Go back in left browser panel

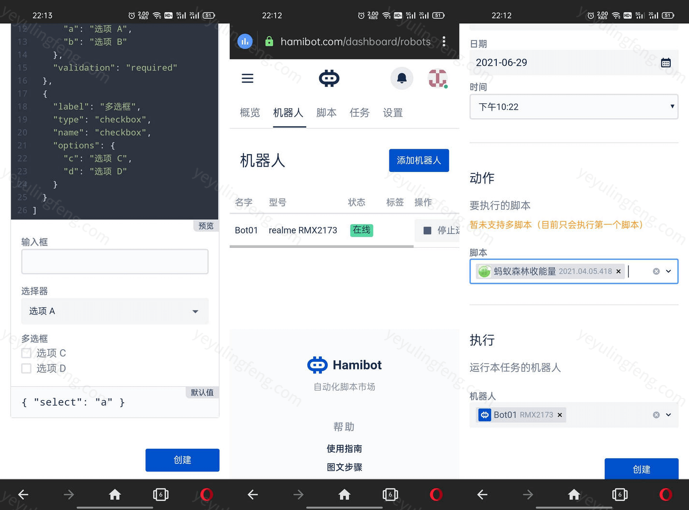click(x=23, y=495)
